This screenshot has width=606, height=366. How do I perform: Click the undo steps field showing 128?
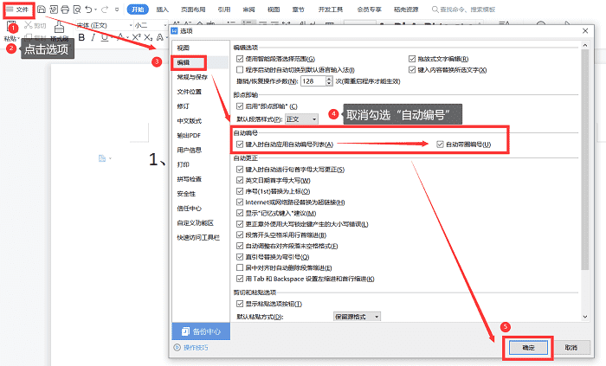coord(313,81)
